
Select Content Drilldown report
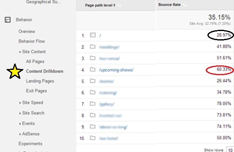[x=45, y=71]
